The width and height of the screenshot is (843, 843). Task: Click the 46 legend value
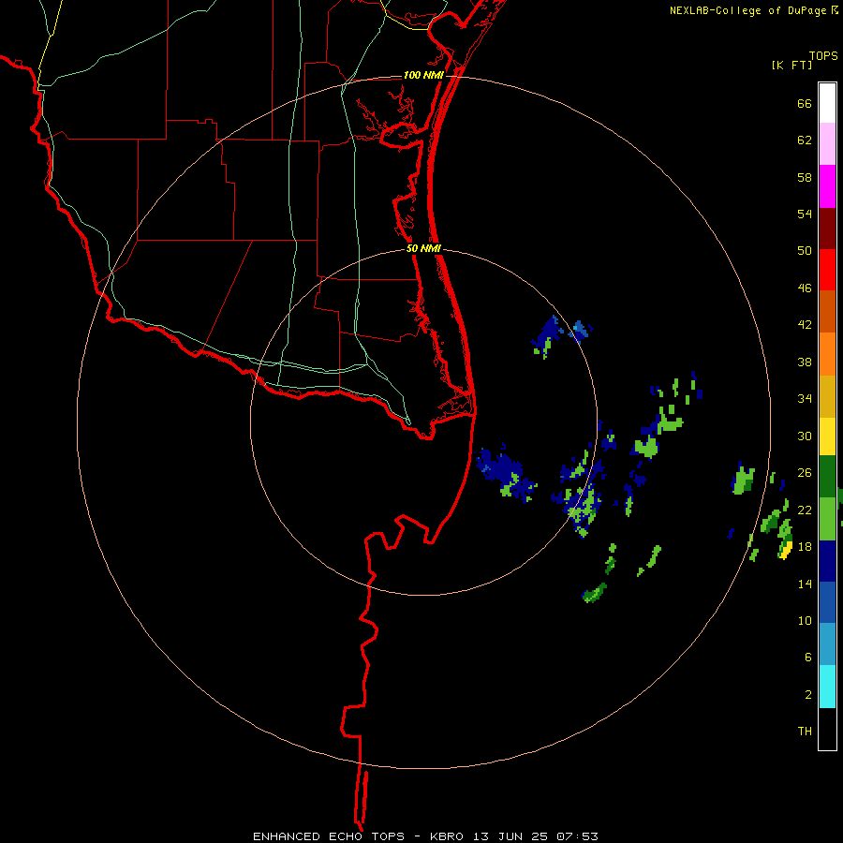coord(805,288)
